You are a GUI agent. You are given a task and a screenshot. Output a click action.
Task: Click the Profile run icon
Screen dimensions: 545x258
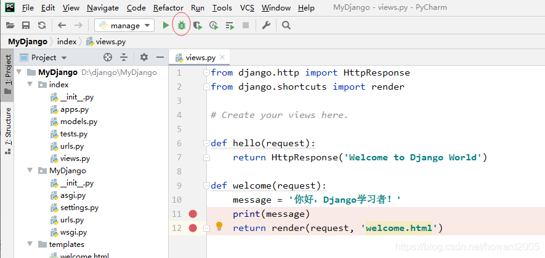214,25
